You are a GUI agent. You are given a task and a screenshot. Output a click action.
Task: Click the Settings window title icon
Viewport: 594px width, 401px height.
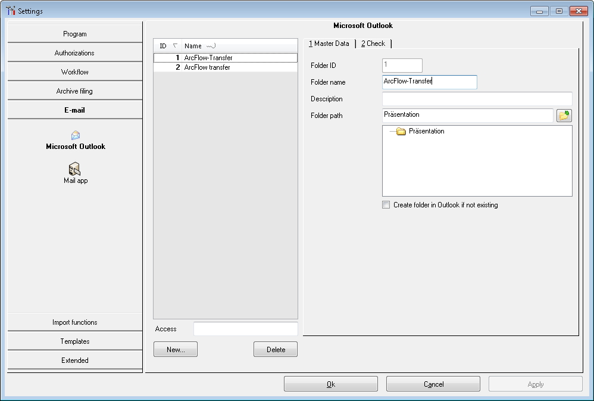(x=11, y=11)
